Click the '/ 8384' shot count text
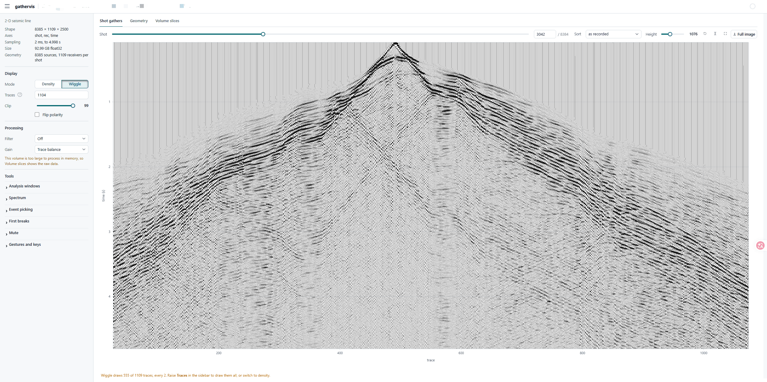 coord(563,34)
